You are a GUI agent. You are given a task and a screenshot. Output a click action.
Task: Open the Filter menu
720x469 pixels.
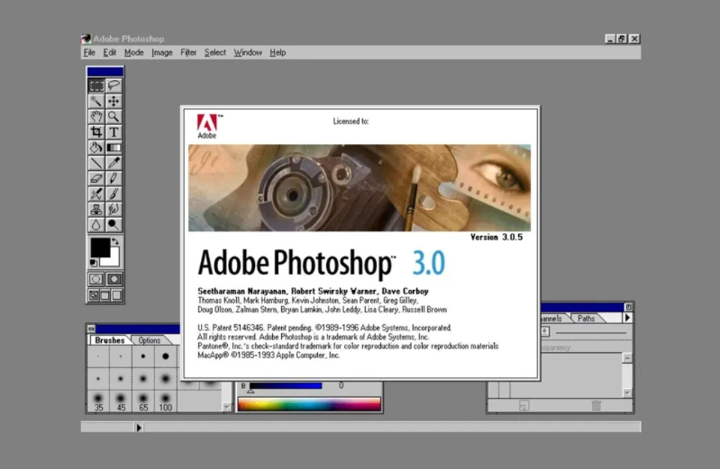(188, 52)
